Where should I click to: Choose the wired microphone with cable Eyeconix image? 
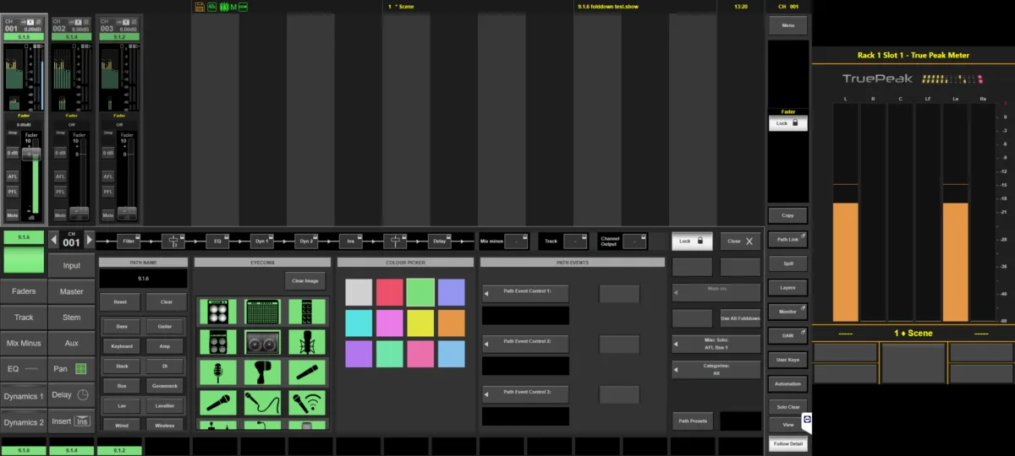(x=262, y=403)
